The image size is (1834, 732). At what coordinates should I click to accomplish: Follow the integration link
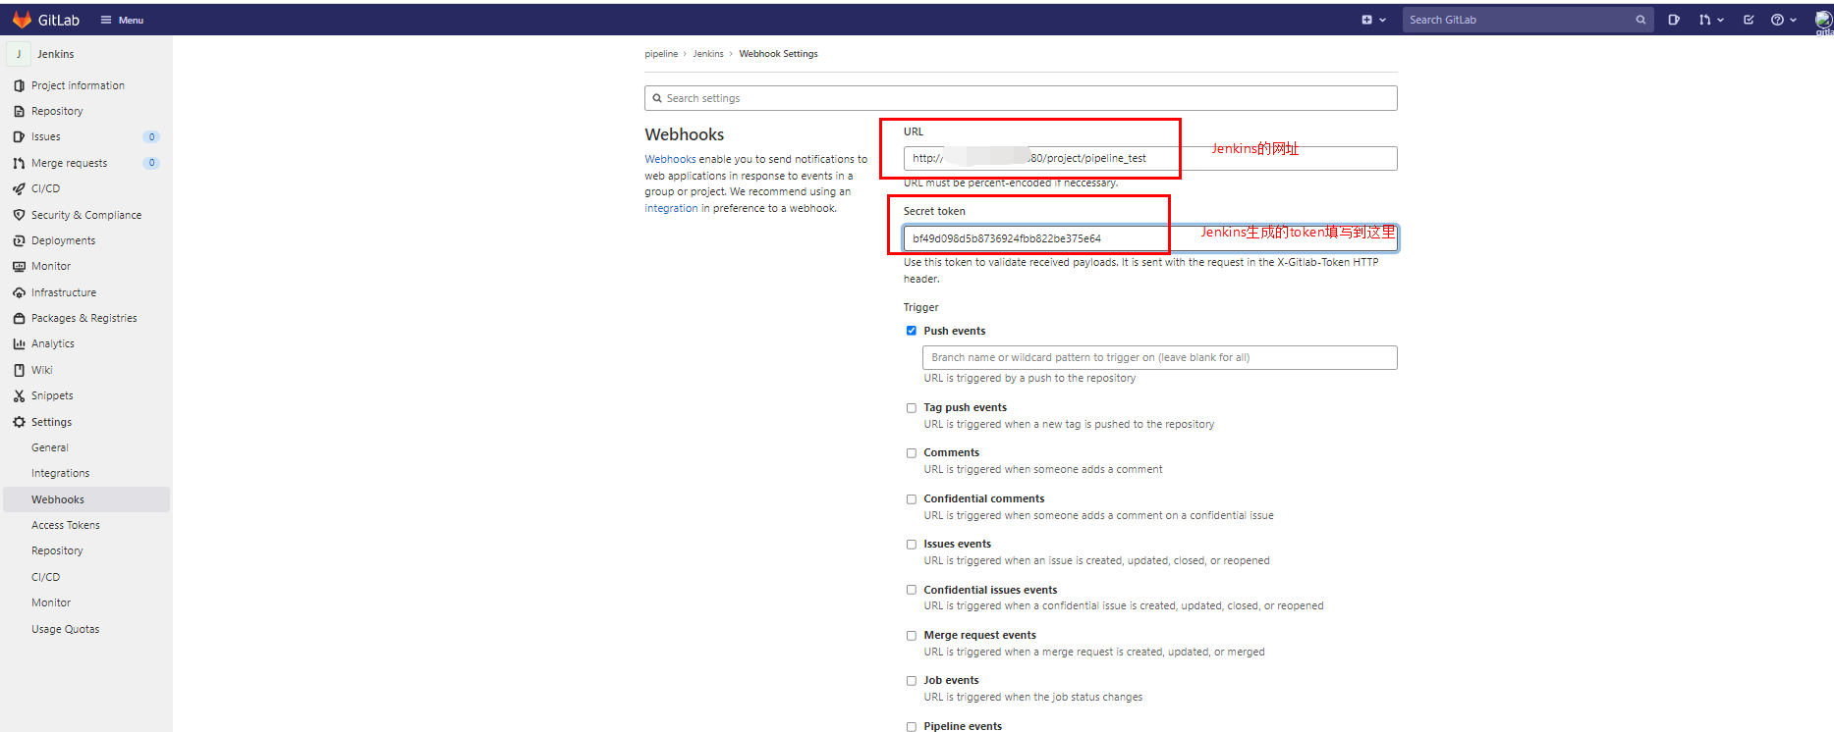[x=671, y=208]
